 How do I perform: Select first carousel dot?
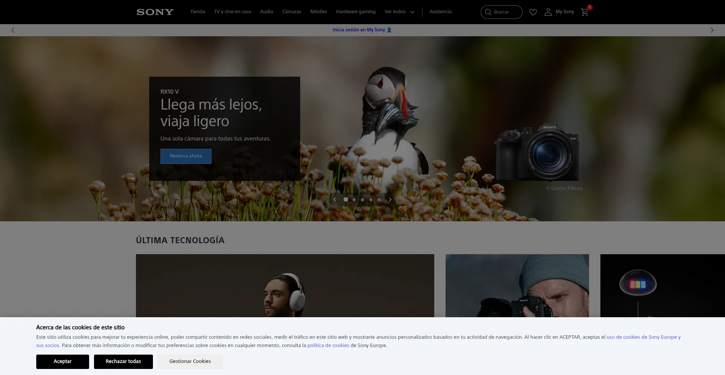(346, 199)
